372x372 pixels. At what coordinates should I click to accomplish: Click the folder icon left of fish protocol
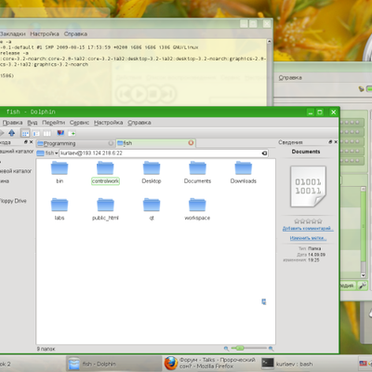pos(40,153)
